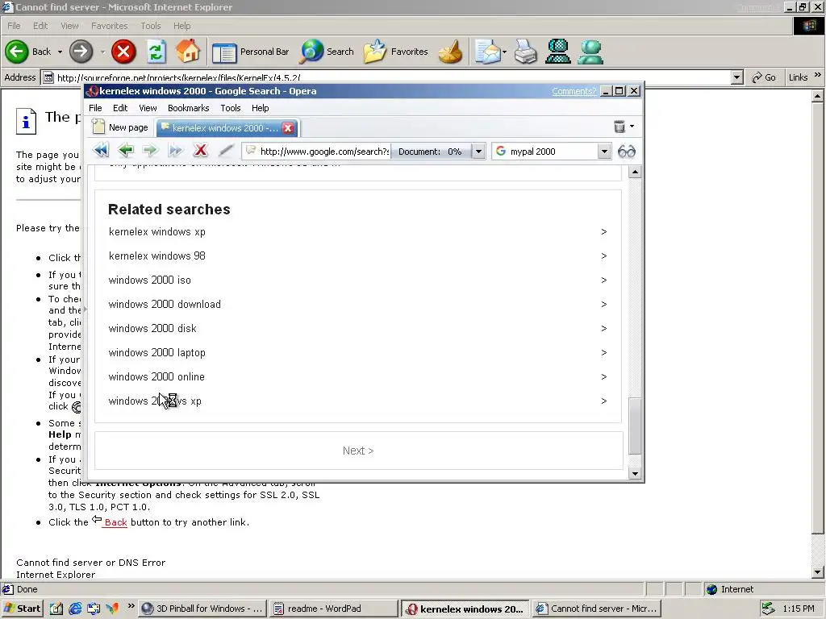This screenshot has height=619, width=826.
Task: Click the Opera address field with google.com URL
Action: 319,152
